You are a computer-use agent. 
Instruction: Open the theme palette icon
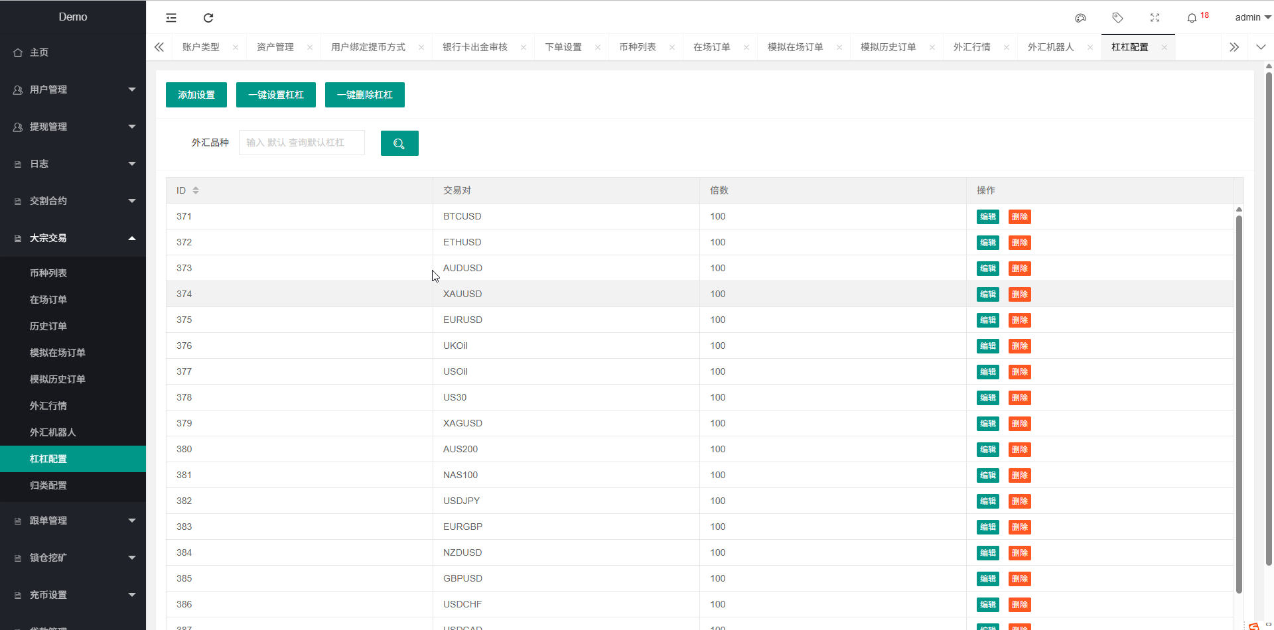pos(1080,18)
